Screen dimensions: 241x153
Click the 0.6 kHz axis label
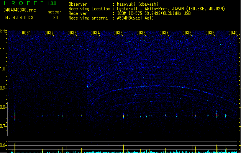[3, 145]
